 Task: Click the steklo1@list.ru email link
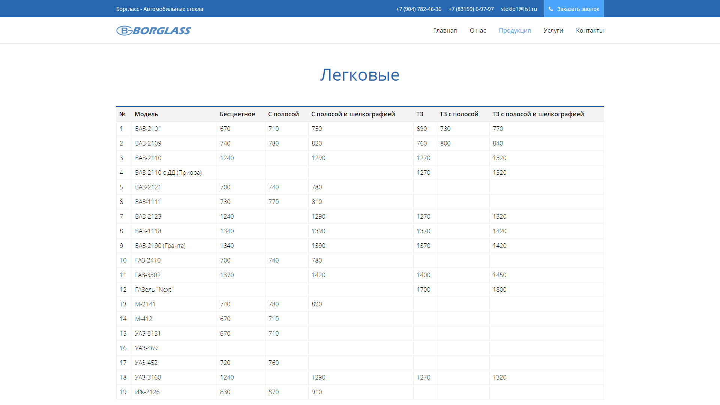519,9
